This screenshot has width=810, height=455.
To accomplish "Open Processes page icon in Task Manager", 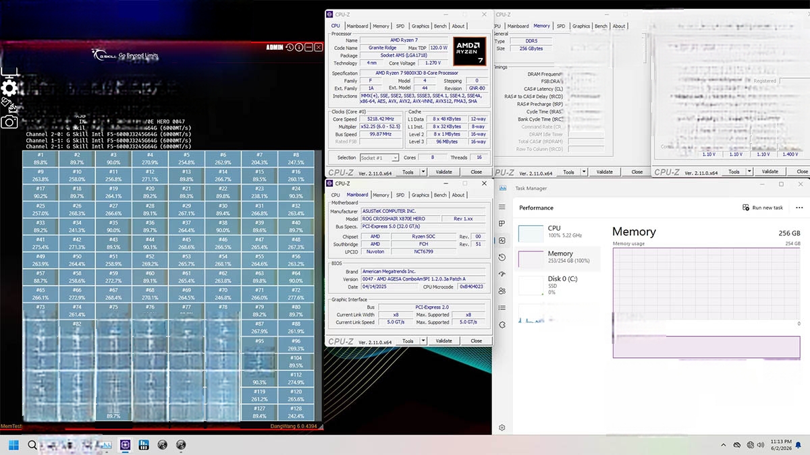I will [502, 224].
